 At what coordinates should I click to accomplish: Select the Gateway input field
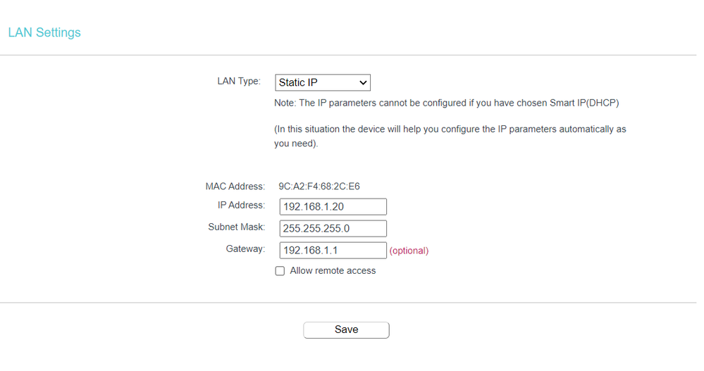coord(333,251)
